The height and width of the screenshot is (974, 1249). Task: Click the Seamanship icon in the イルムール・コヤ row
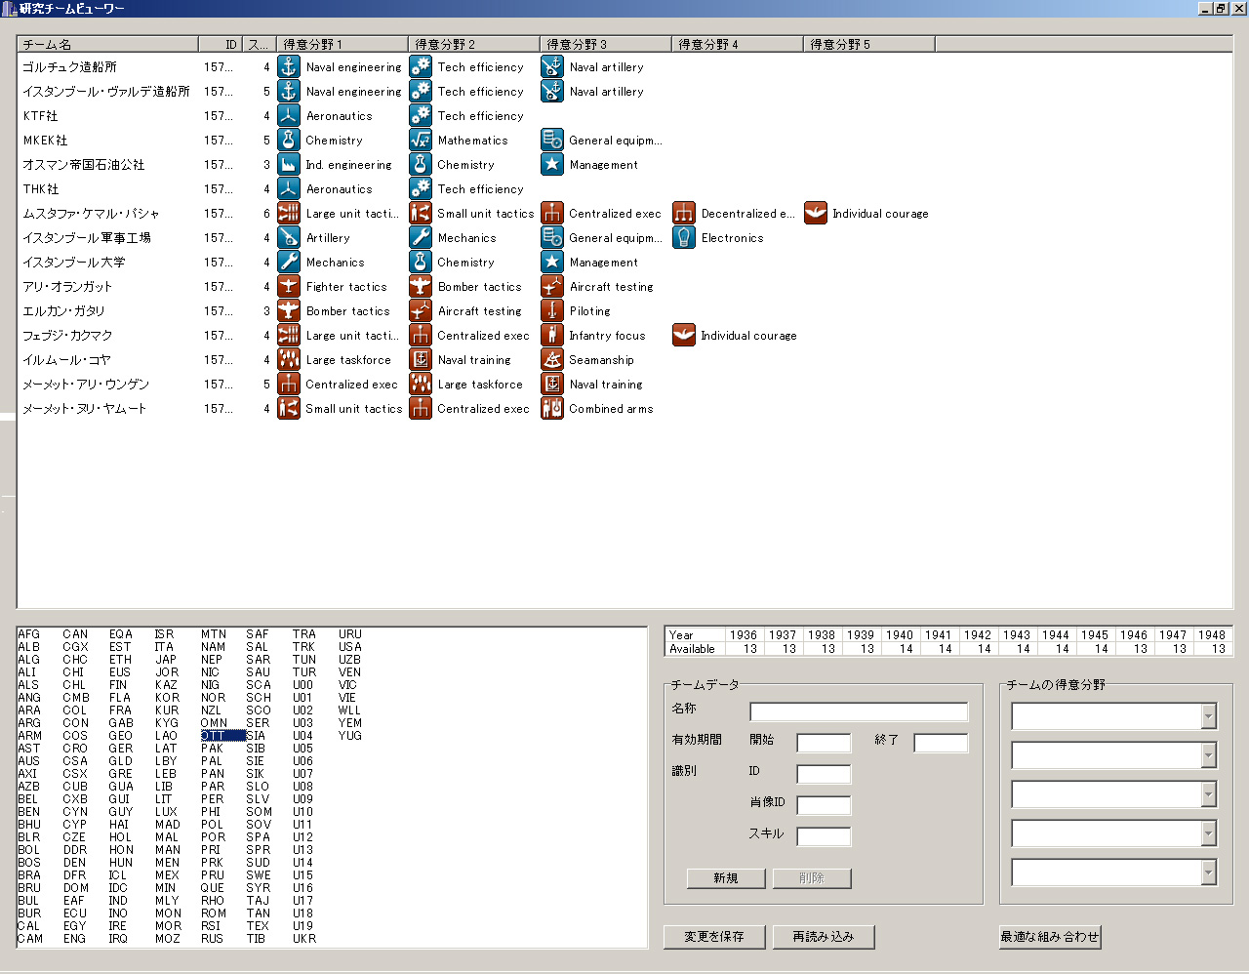point(552,359)
